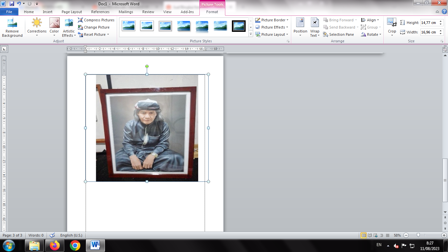This screenshot has width=448, height=252.
Task: Collapse the ribbon with the caret icon
Action: pyautogui.click(x=437, y=12)
